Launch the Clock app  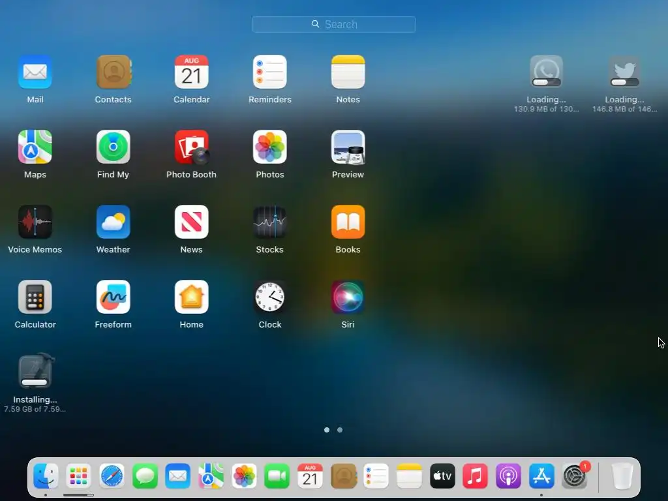point(269,297)
